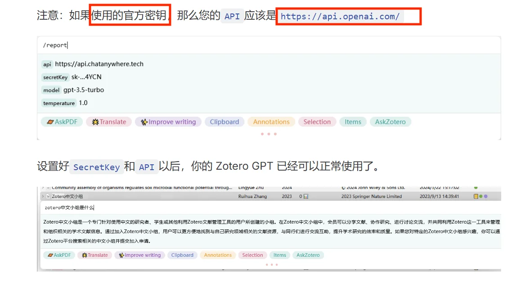Click the three-dot pagination control below commands

[269, 133]
